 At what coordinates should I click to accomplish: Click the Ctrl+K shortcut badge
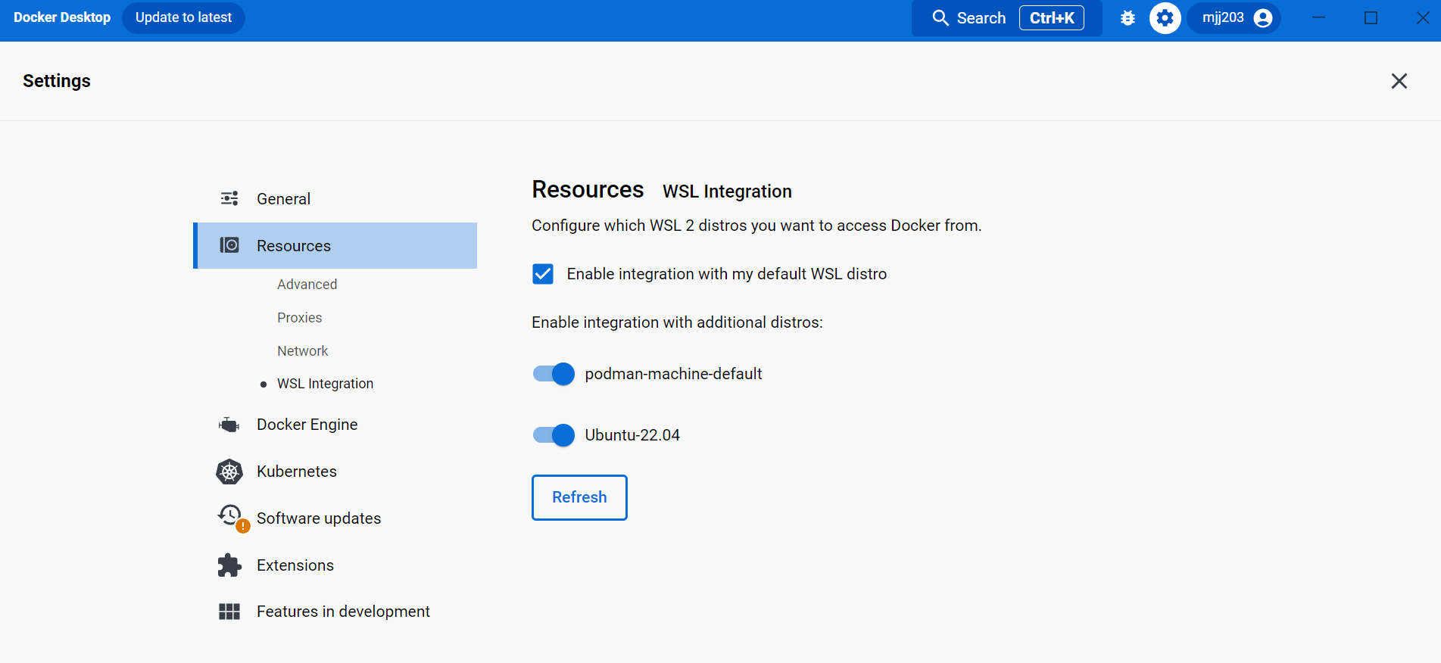click(1052, 18)
